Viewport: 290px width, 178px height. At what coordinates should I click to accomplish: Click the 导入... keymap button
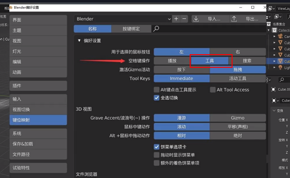[x=211, y=19]
